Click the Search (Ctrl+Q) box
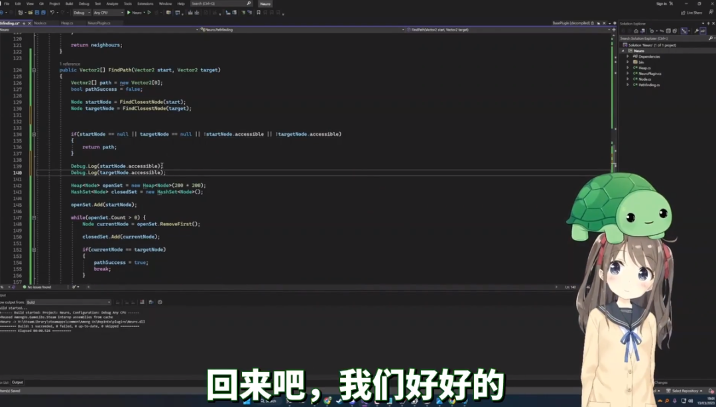 point(221,4)
